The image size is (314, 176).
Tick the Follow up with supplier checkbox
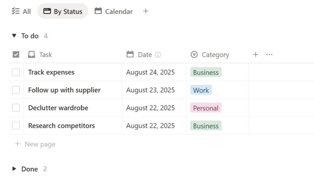click(x=16, y=90)
